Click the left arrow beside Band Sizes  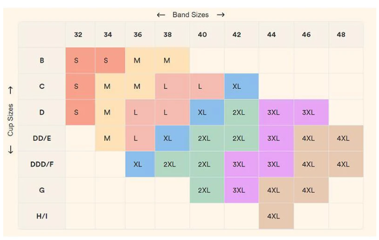click(x=161, y=15)
